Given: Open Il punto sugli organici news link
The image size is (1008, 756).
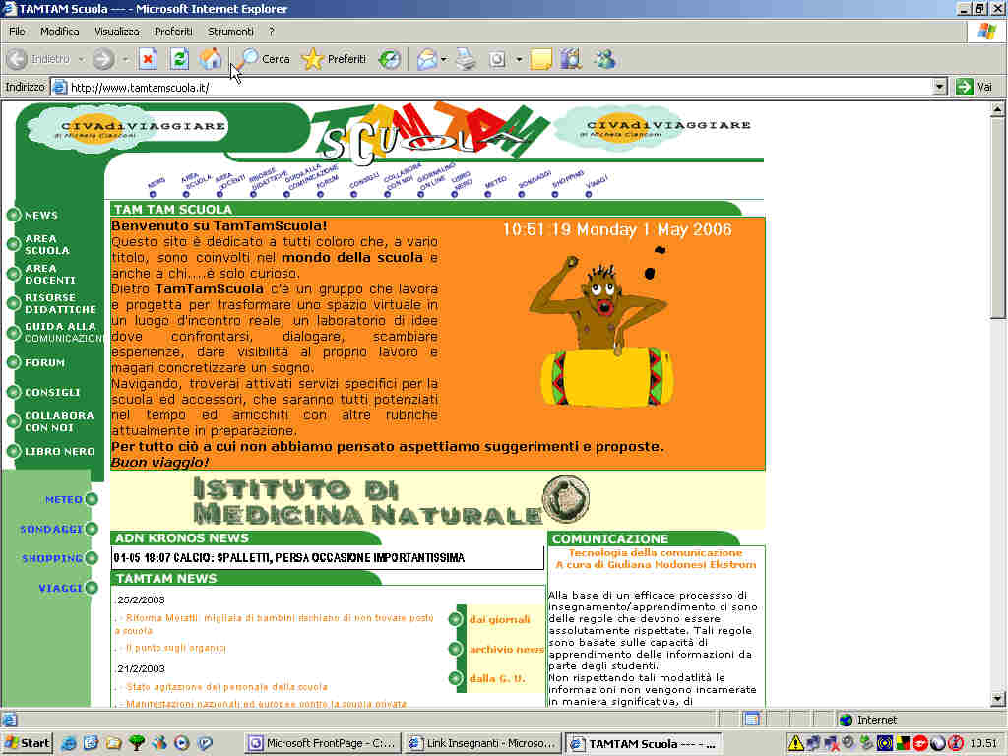Looking at the screenshot, I should (175, 648).
